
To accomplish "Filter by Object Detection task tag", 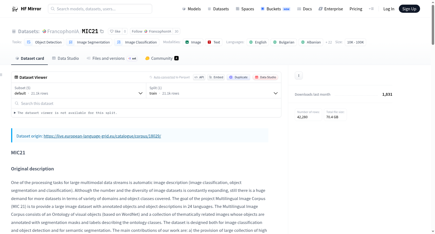I will point(44,42).
